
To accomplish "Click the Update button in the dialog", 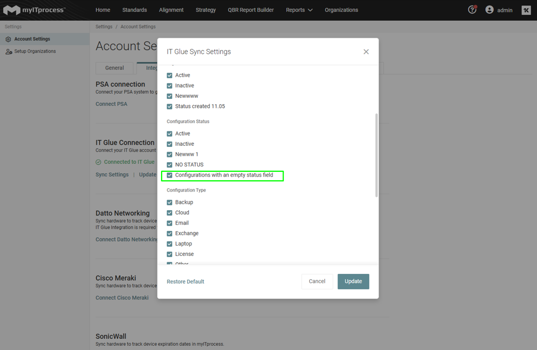I will [x=353, y=281].
